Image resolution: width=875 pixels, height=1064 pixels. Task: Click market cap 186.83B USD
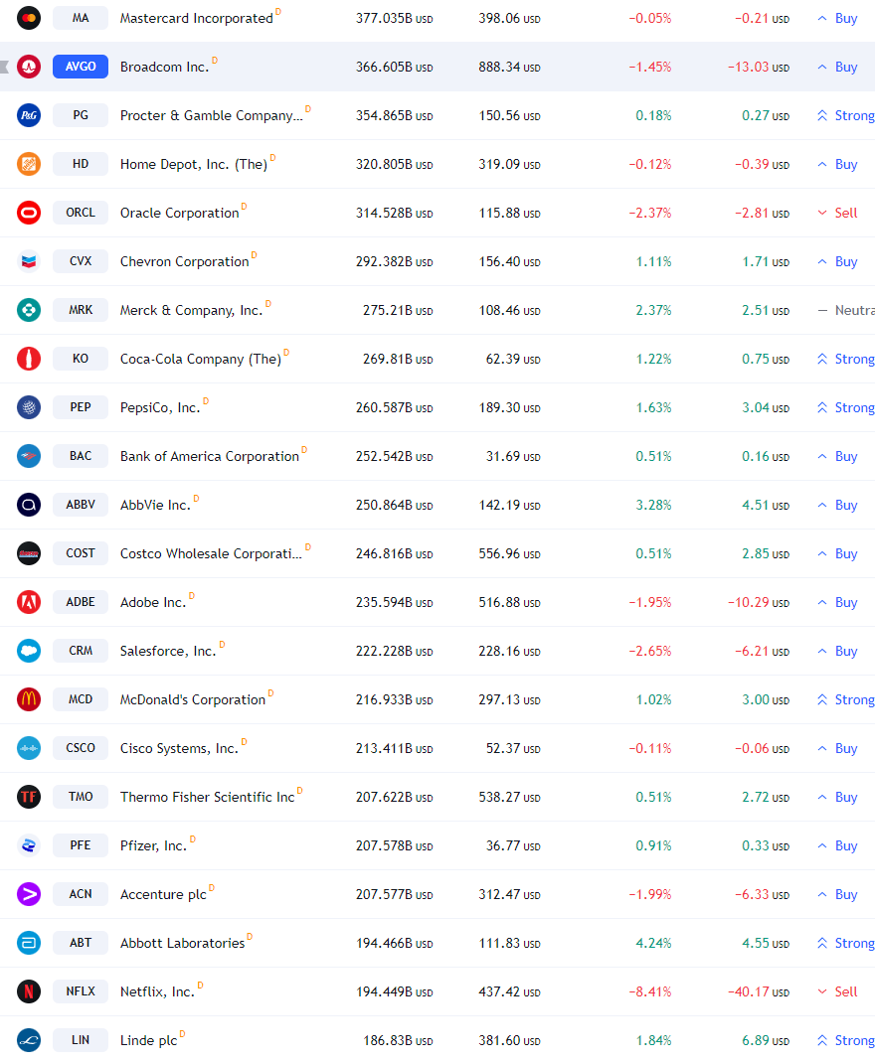point(398,1040)
